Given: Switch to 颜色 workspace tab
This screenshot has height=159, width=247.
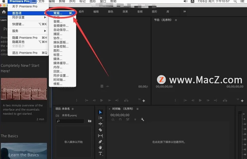Looking at the screenshot, I should pyautogui.click(x=111, y=12).
